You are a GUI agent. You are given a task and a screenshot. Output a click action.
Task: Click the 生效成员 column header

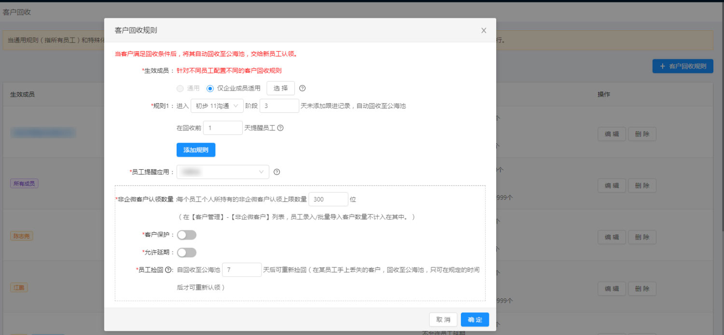tap(22, 94)
